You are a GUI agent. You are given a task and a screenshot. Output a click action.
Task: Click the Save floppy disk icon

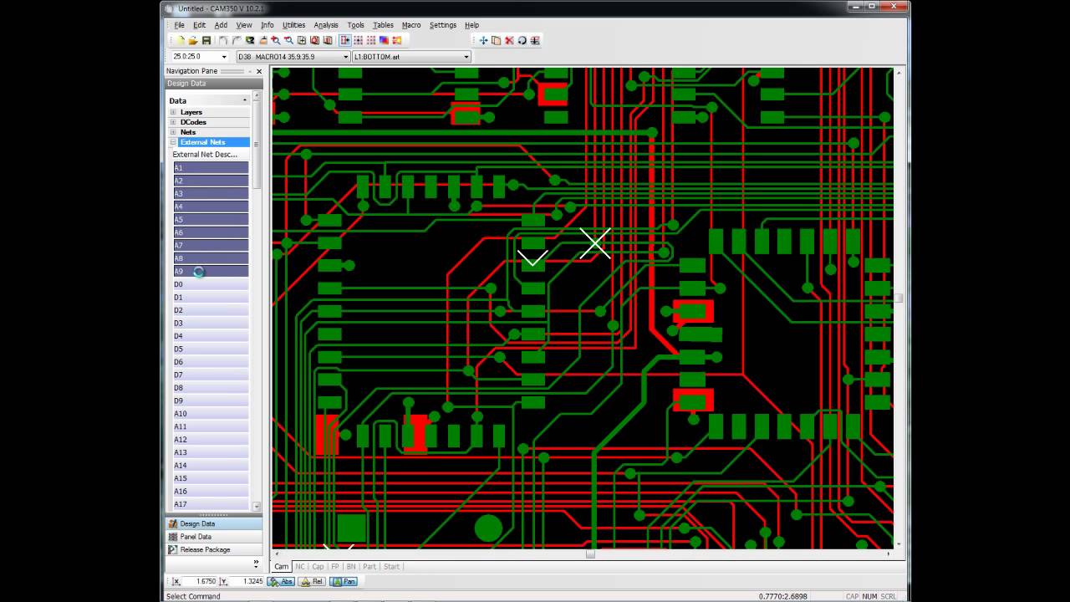pos(206,40)
